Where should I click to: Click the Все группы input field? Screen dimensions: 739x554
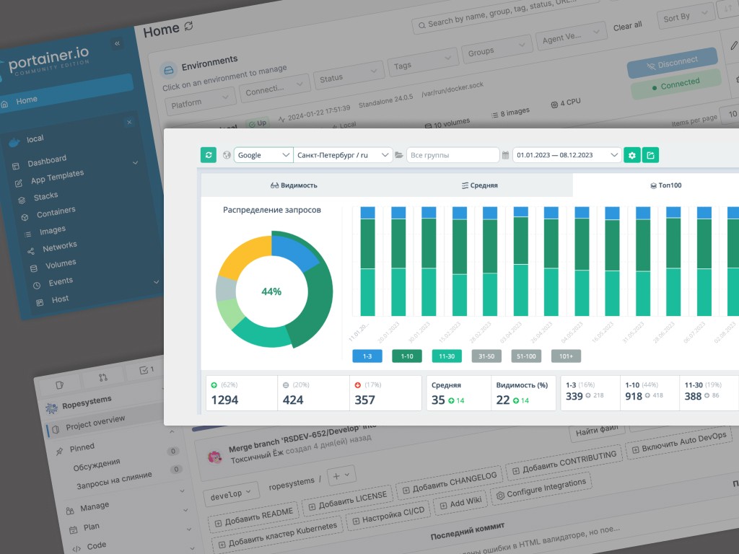point(452,155)
